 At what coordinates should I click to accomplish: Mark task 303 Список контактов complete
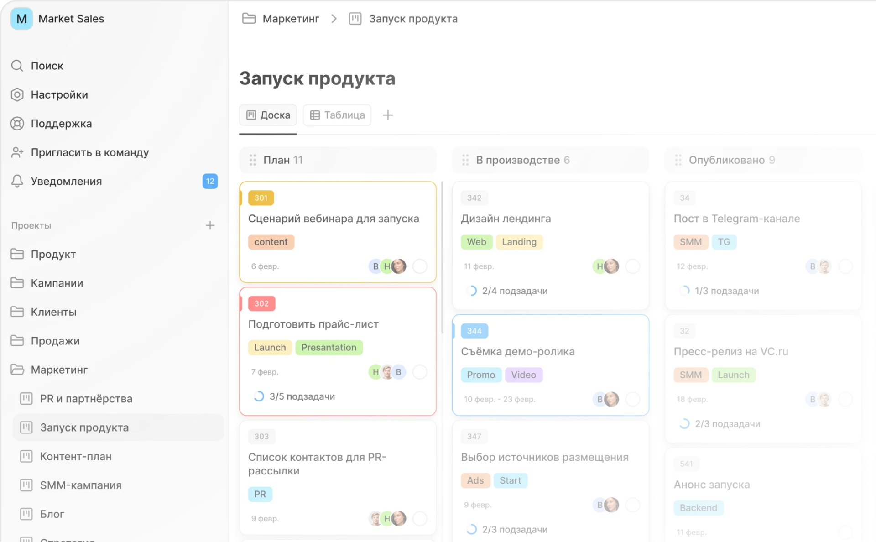pos(420,518)
